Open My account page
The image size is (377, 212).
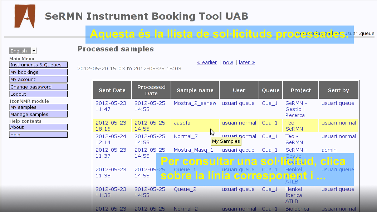coord(39,79)
